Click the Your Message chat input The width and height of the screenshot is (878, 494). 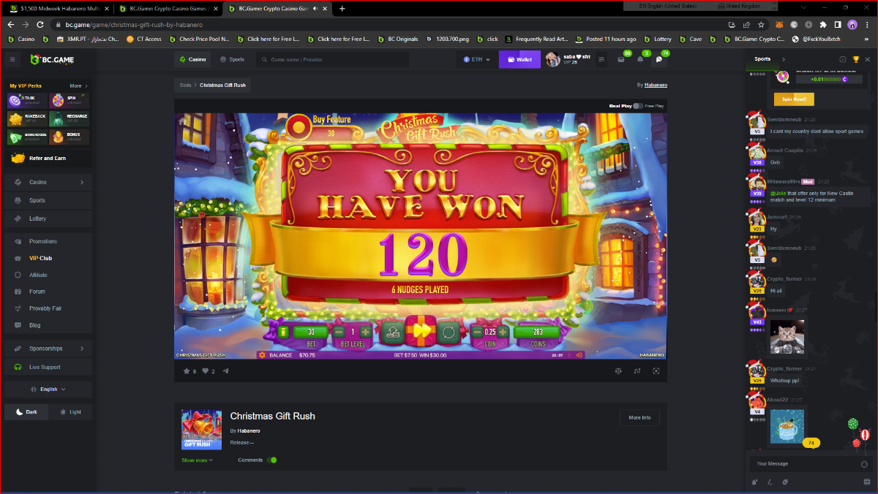click(801, 464)
